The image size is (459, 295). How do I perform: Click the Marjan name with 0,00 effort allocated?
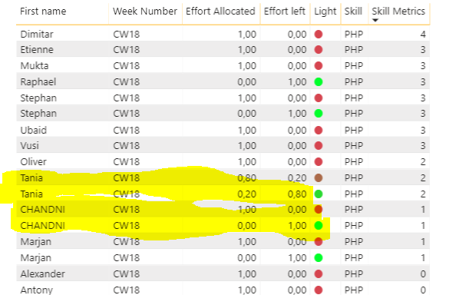[36, 258]
